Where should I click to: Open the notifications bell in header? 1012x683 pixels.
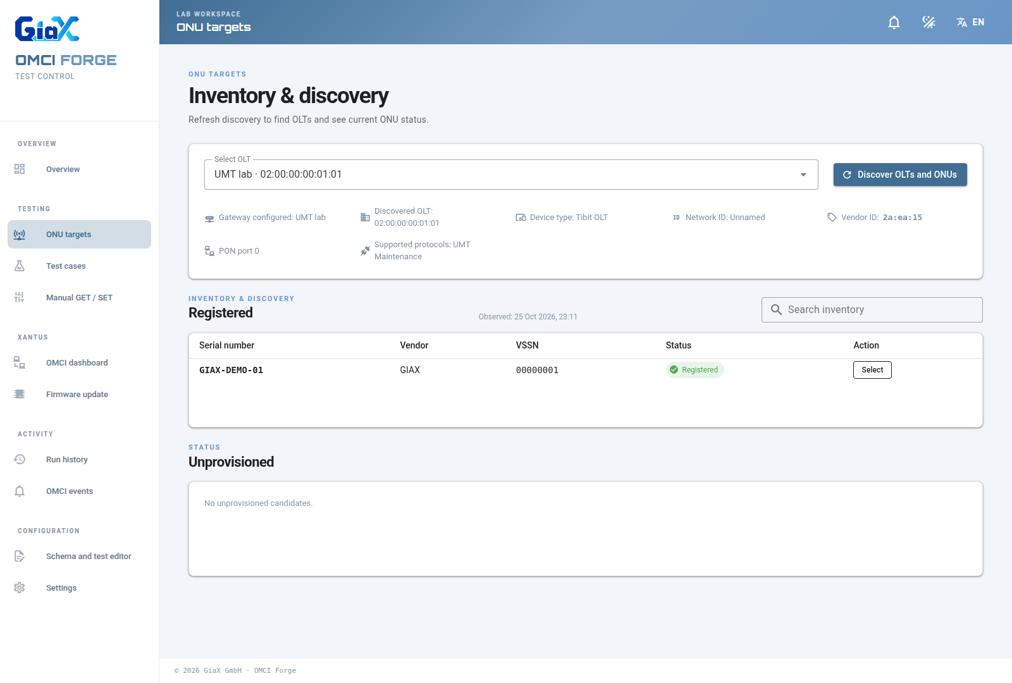894,22
